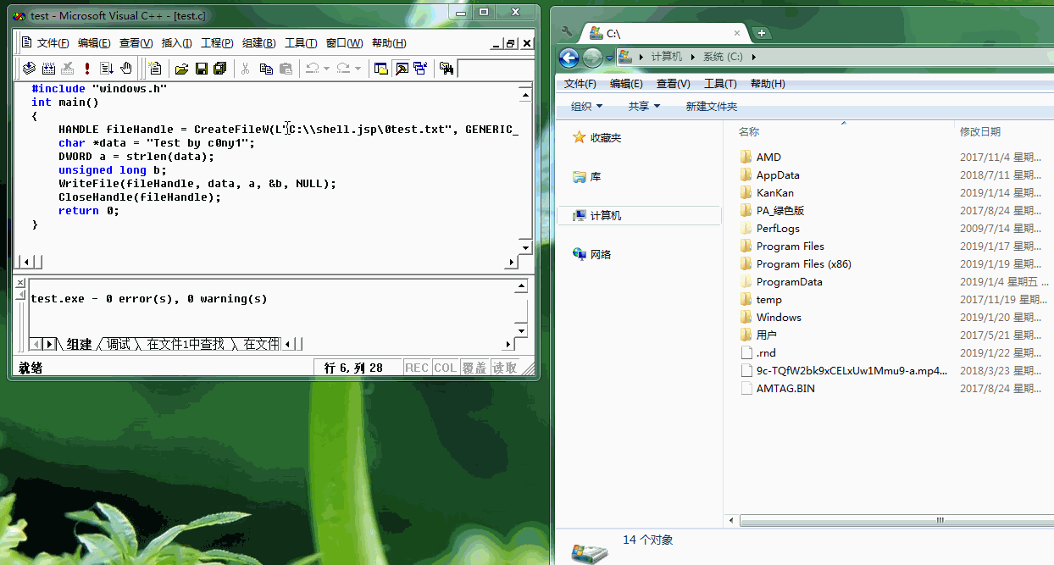The image size is (1054, 565).
Task: Expand the breadcrumb arrow after 计算机
Action: point(692,57)
